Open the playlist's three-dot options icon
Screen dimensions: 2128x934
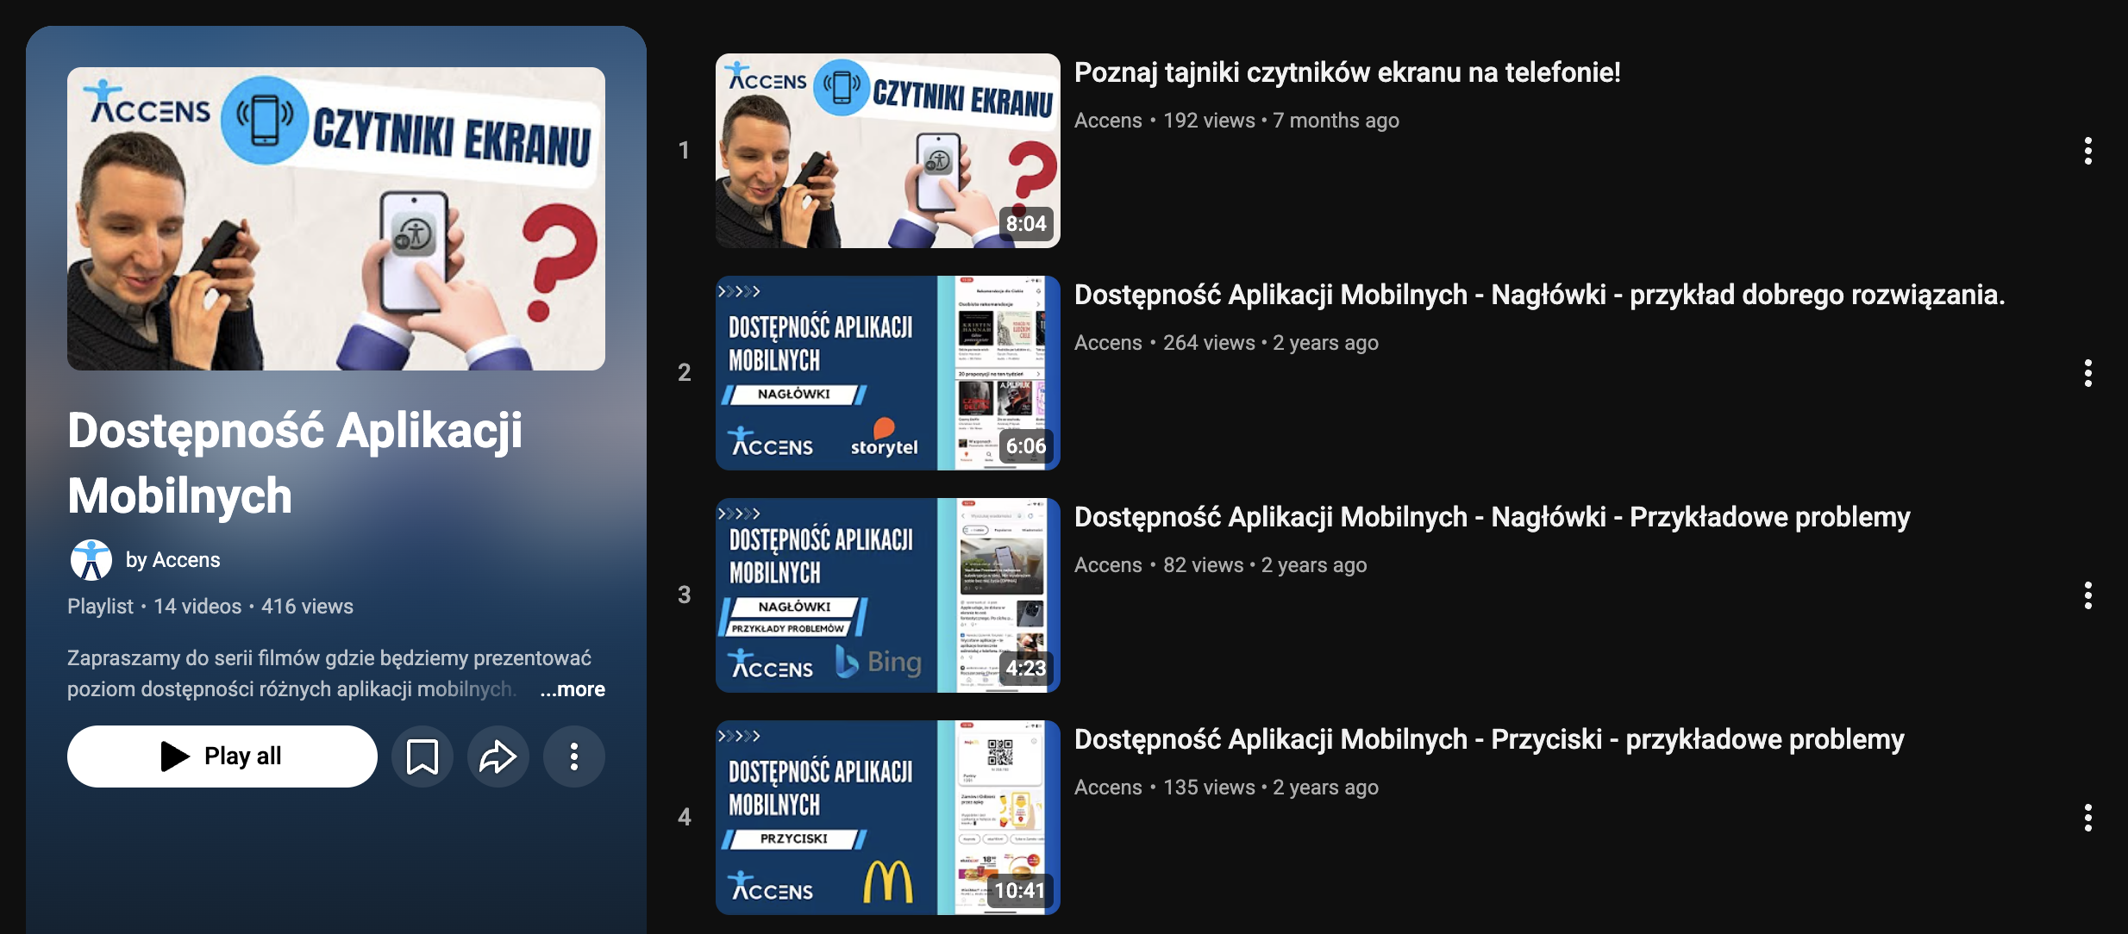(574, 756)
